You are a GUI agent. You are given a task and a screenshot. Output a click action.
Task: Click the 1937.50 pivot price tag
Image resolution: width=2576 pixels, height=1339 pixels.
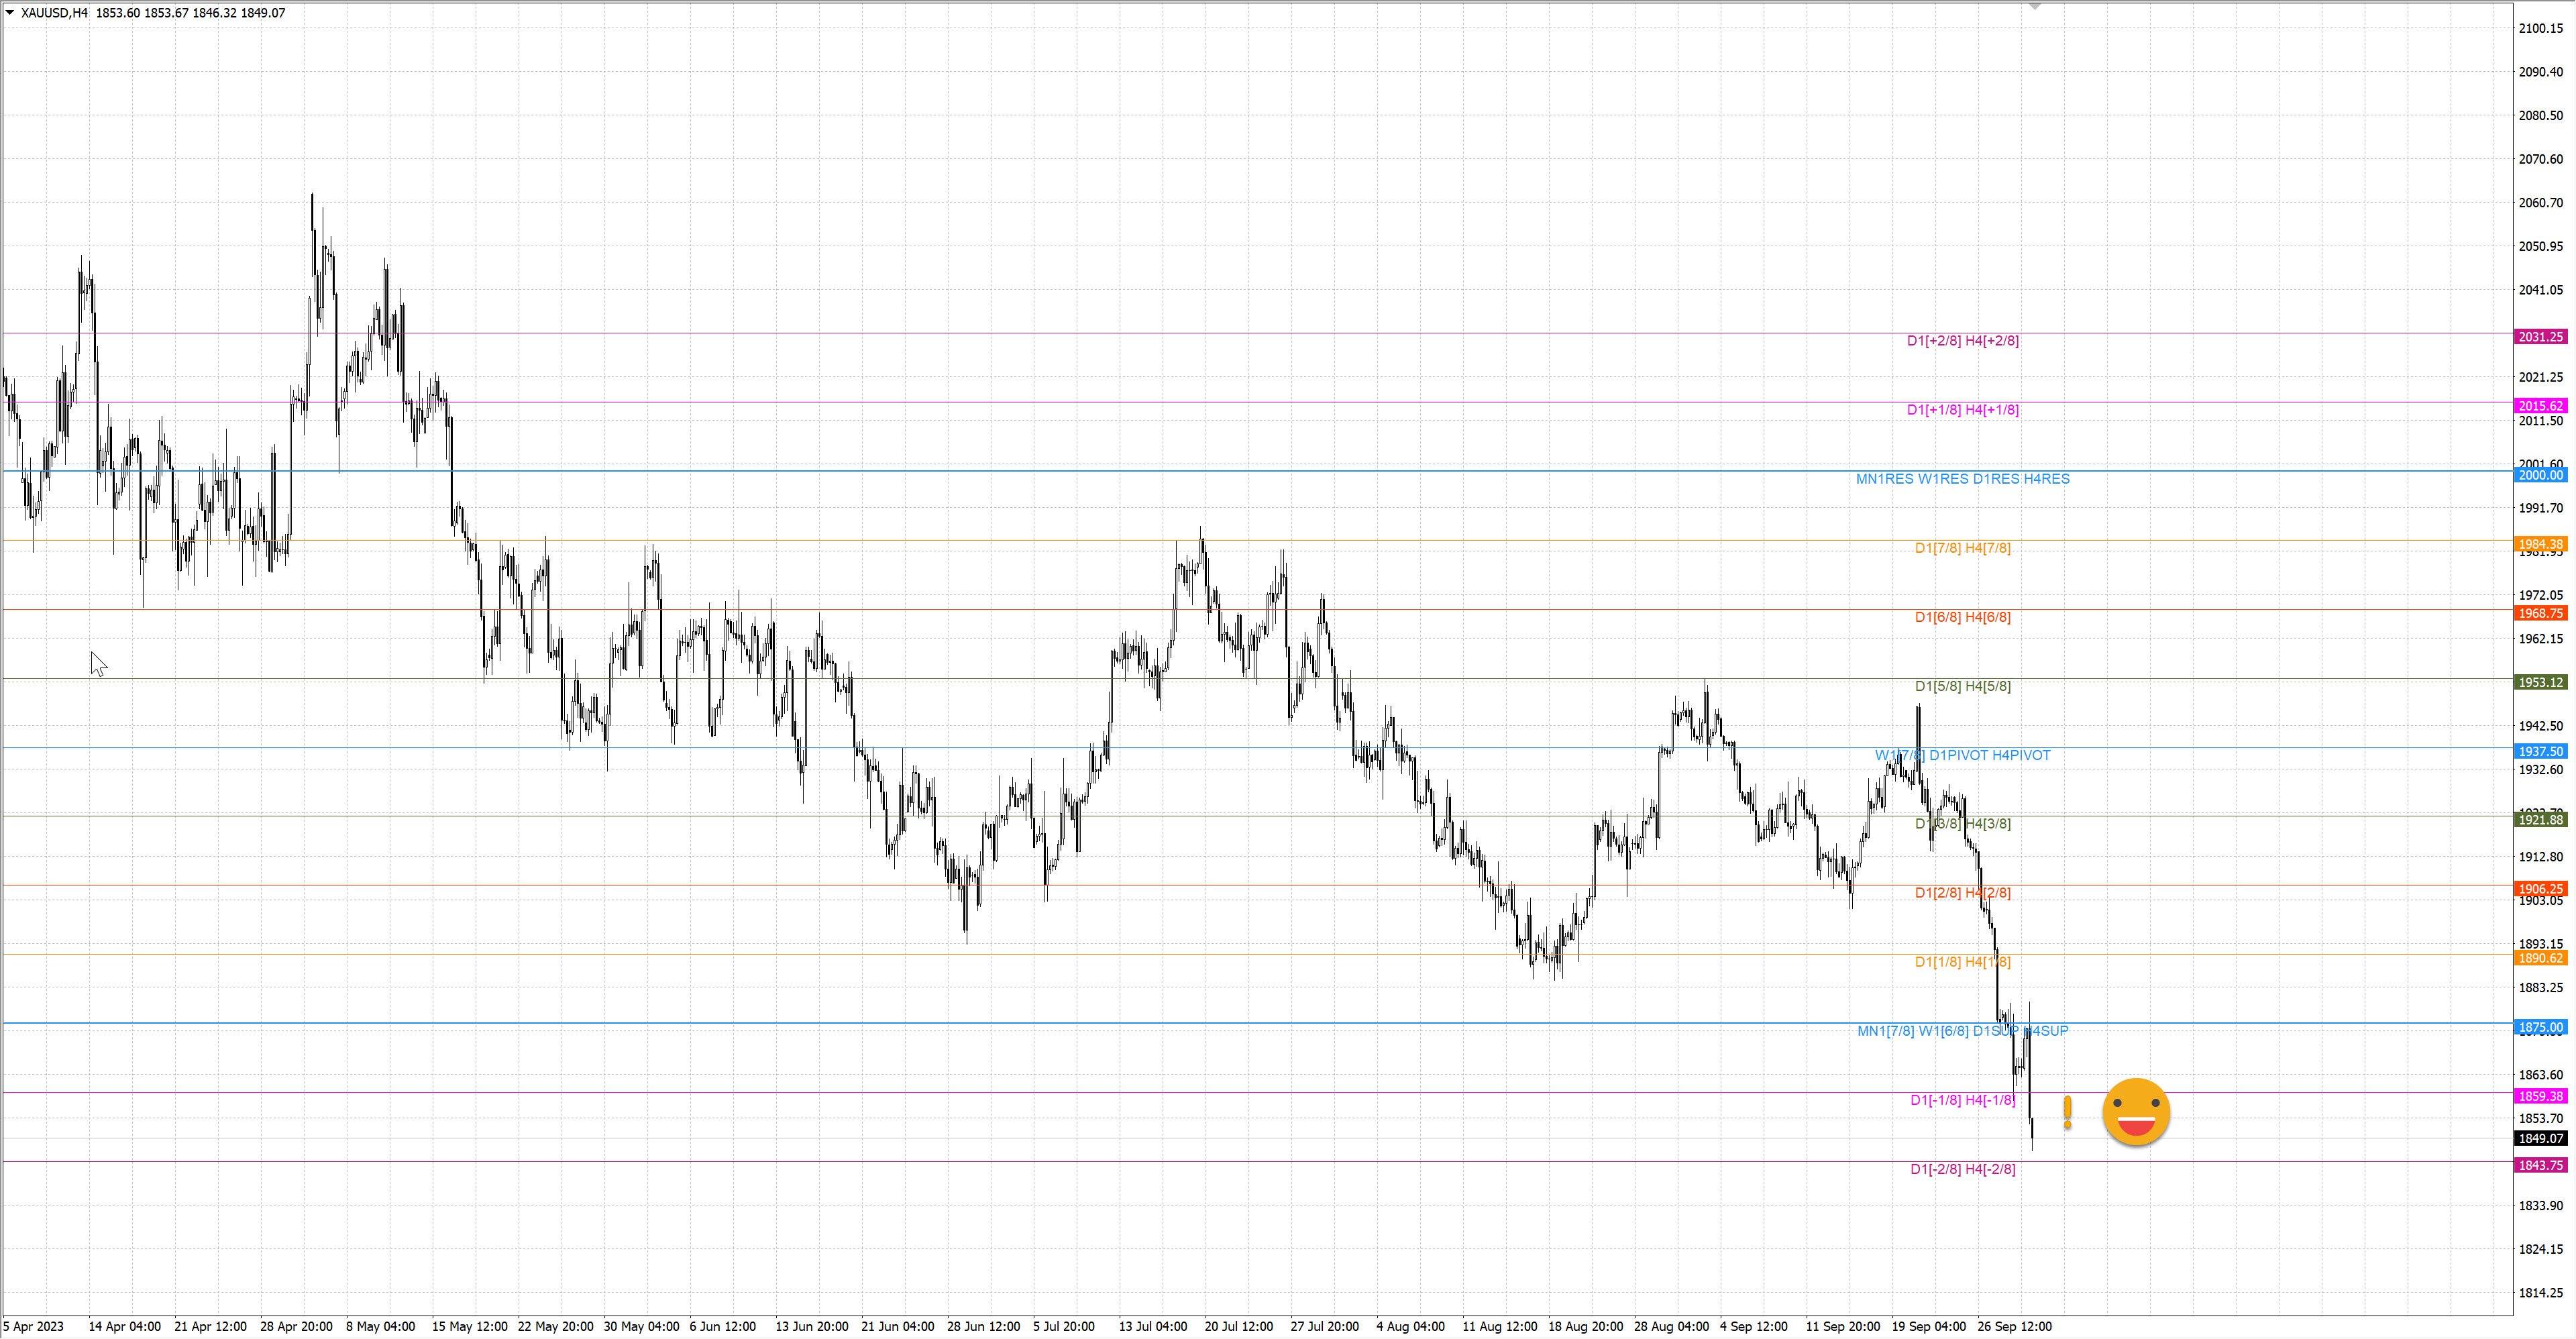point(2540,751)
